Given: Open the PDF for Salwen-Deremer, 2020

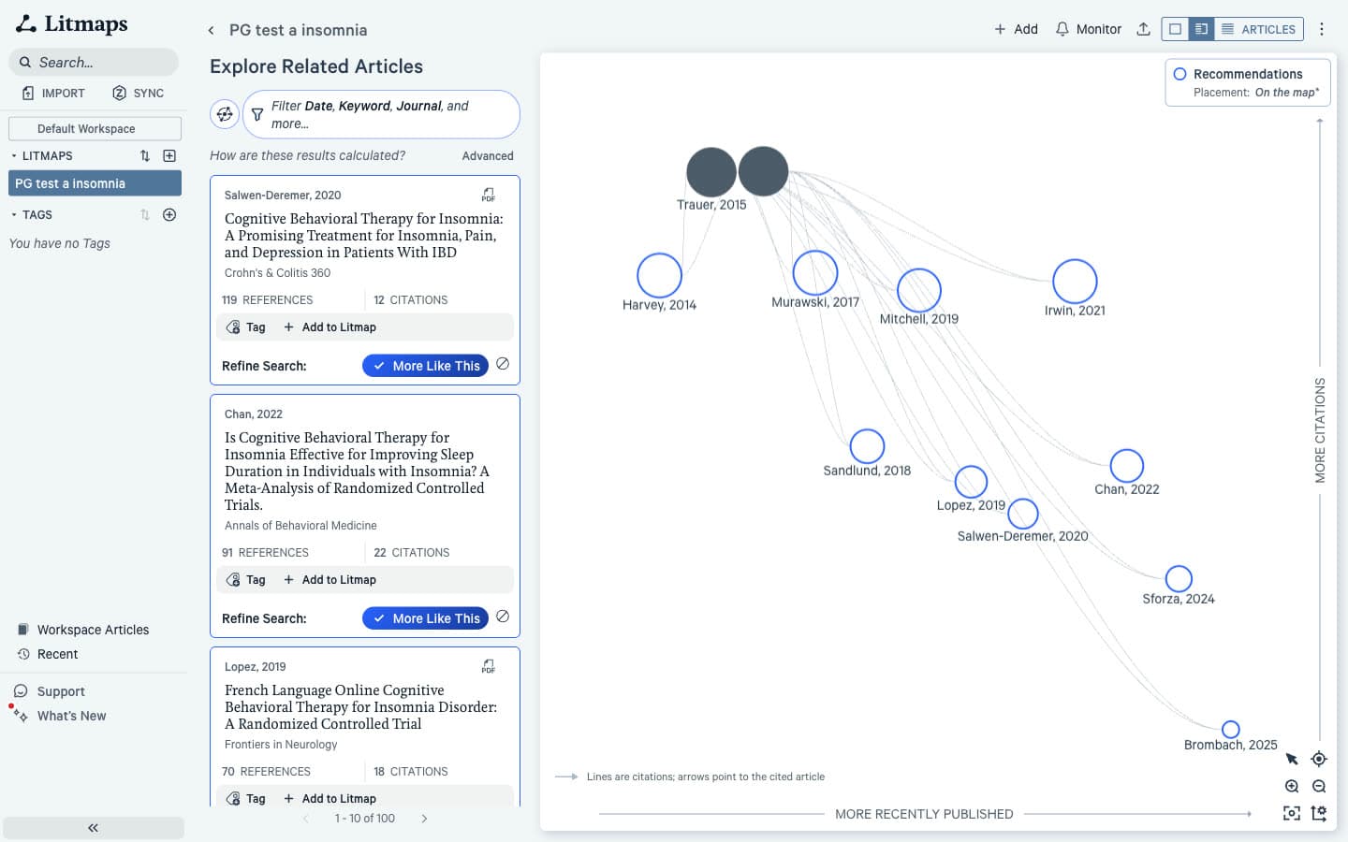Looking at the screenshot, I should (488, 195).
